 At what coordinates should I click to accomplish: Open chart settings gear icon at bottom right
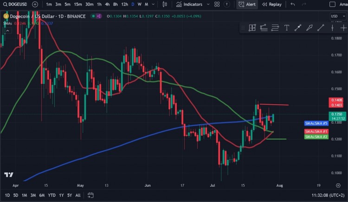(x=338, y=185)
